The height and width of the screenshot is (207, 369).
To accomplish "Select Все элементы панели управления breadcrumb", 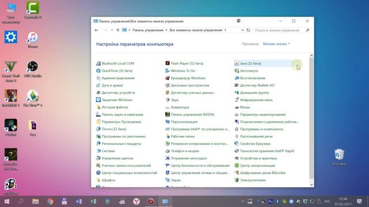I will coord(196,30).
